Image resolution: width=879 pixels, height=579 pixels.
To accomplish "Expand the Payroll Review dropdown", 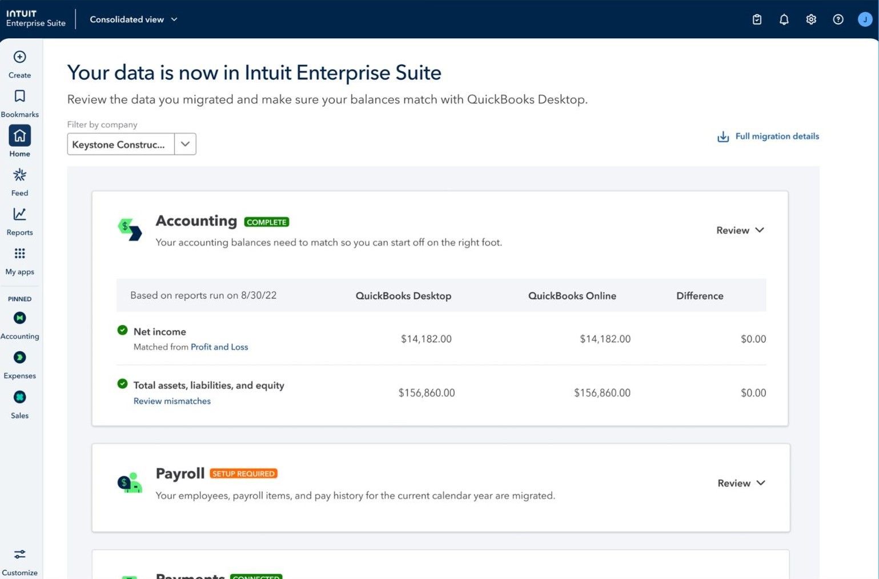I will coord(741,483).
